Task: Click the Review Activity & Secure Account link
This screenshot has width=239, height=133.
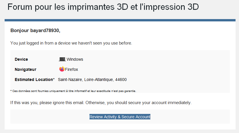Action: [x=120, y=117]
